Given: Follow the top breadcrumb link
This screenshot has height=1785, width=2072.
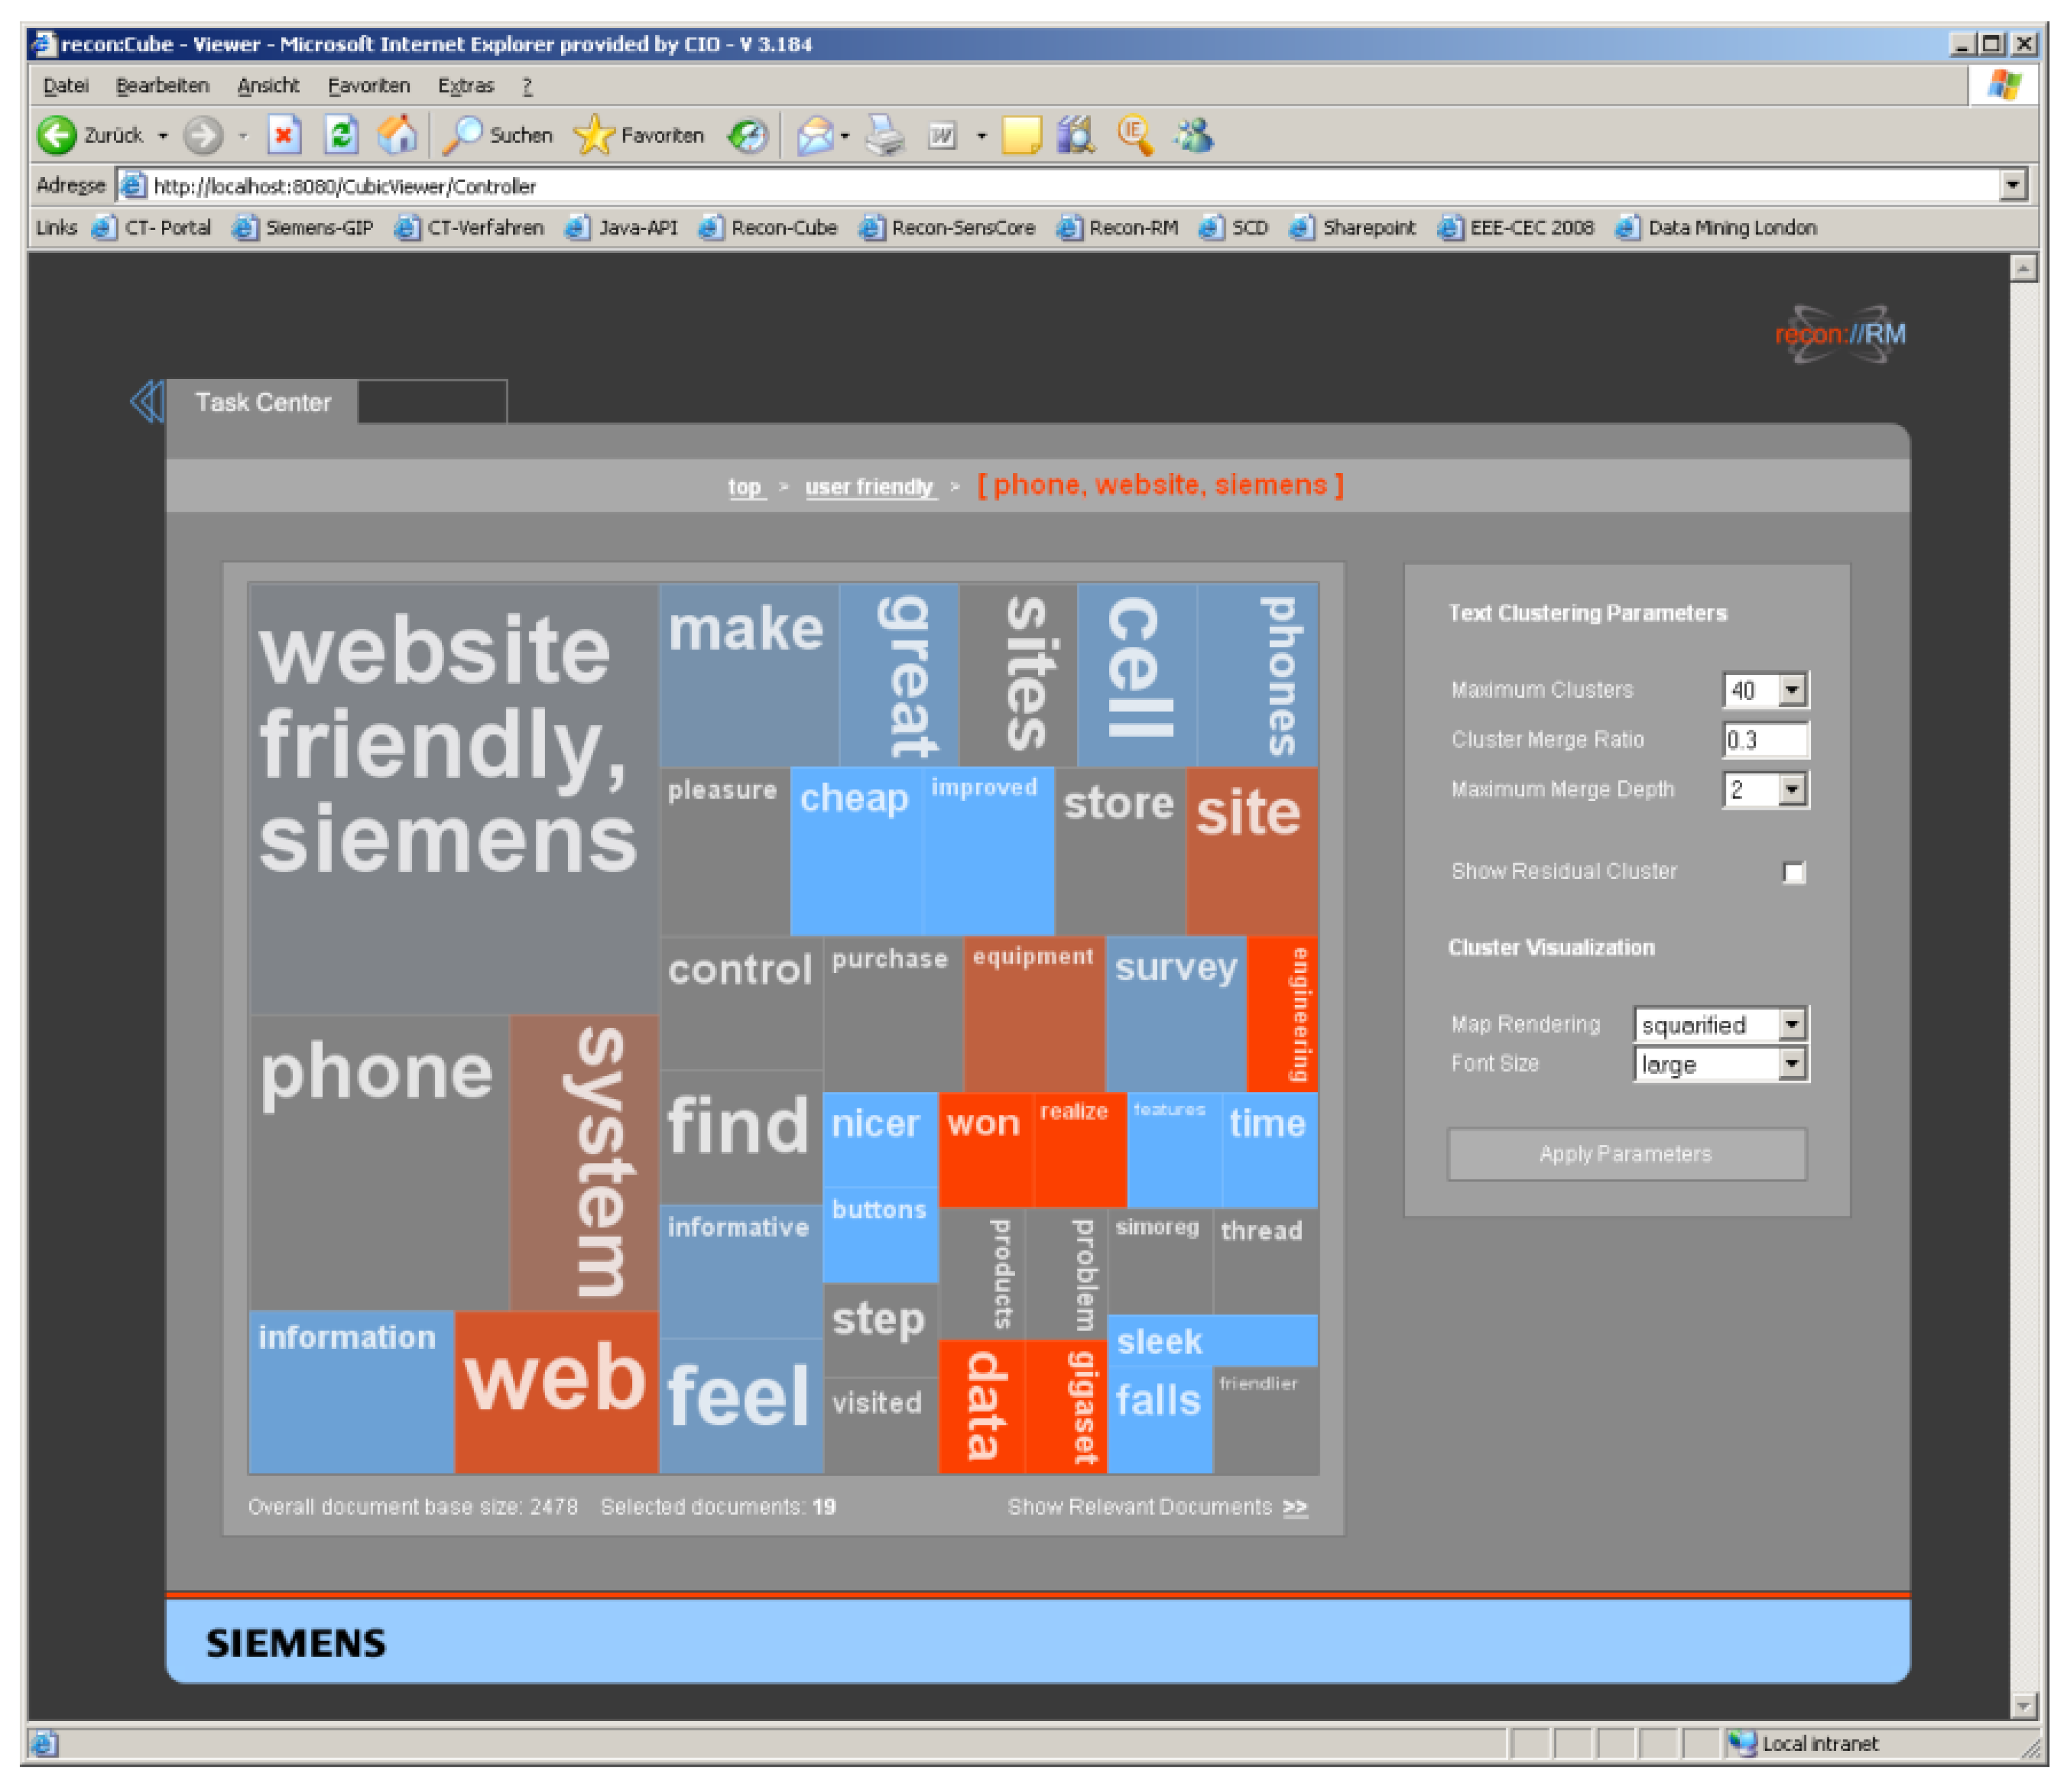Looking at the screenshot, I should click(x=745, y=487).
